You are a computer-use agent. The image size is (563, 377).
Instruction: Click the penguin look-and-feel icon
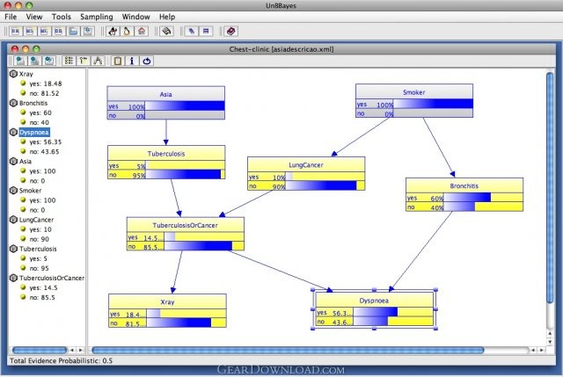127,32
